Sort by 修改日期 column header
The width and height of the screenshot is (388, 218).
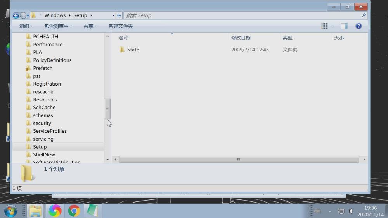click(241, 38)
